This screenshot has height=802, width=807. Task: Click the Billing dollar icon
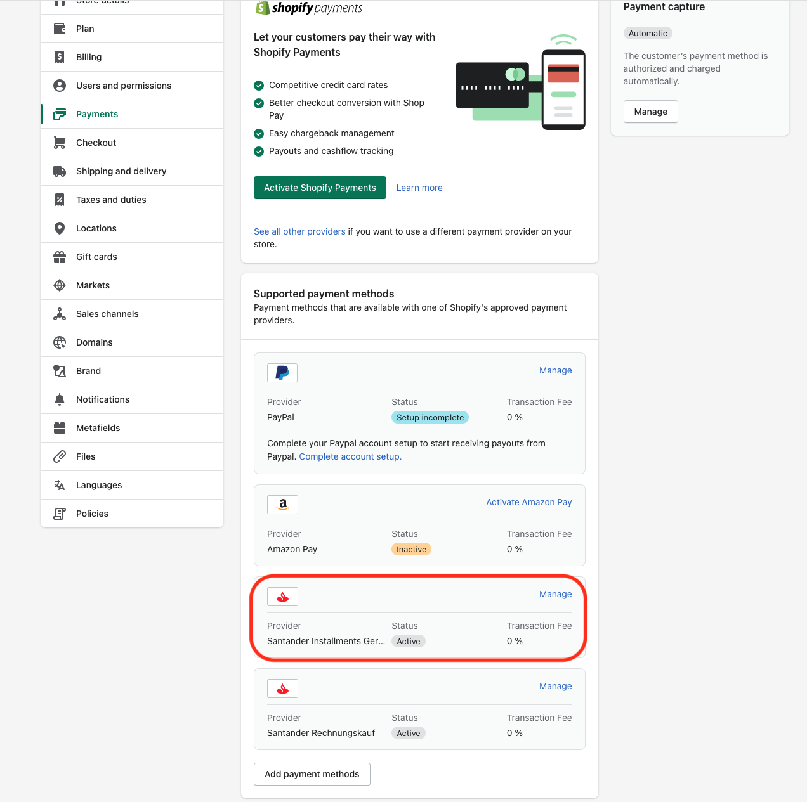(x=60, y=57)
